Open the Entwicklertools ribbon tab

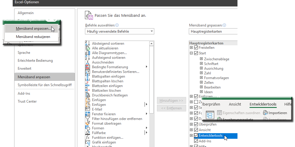263,104
